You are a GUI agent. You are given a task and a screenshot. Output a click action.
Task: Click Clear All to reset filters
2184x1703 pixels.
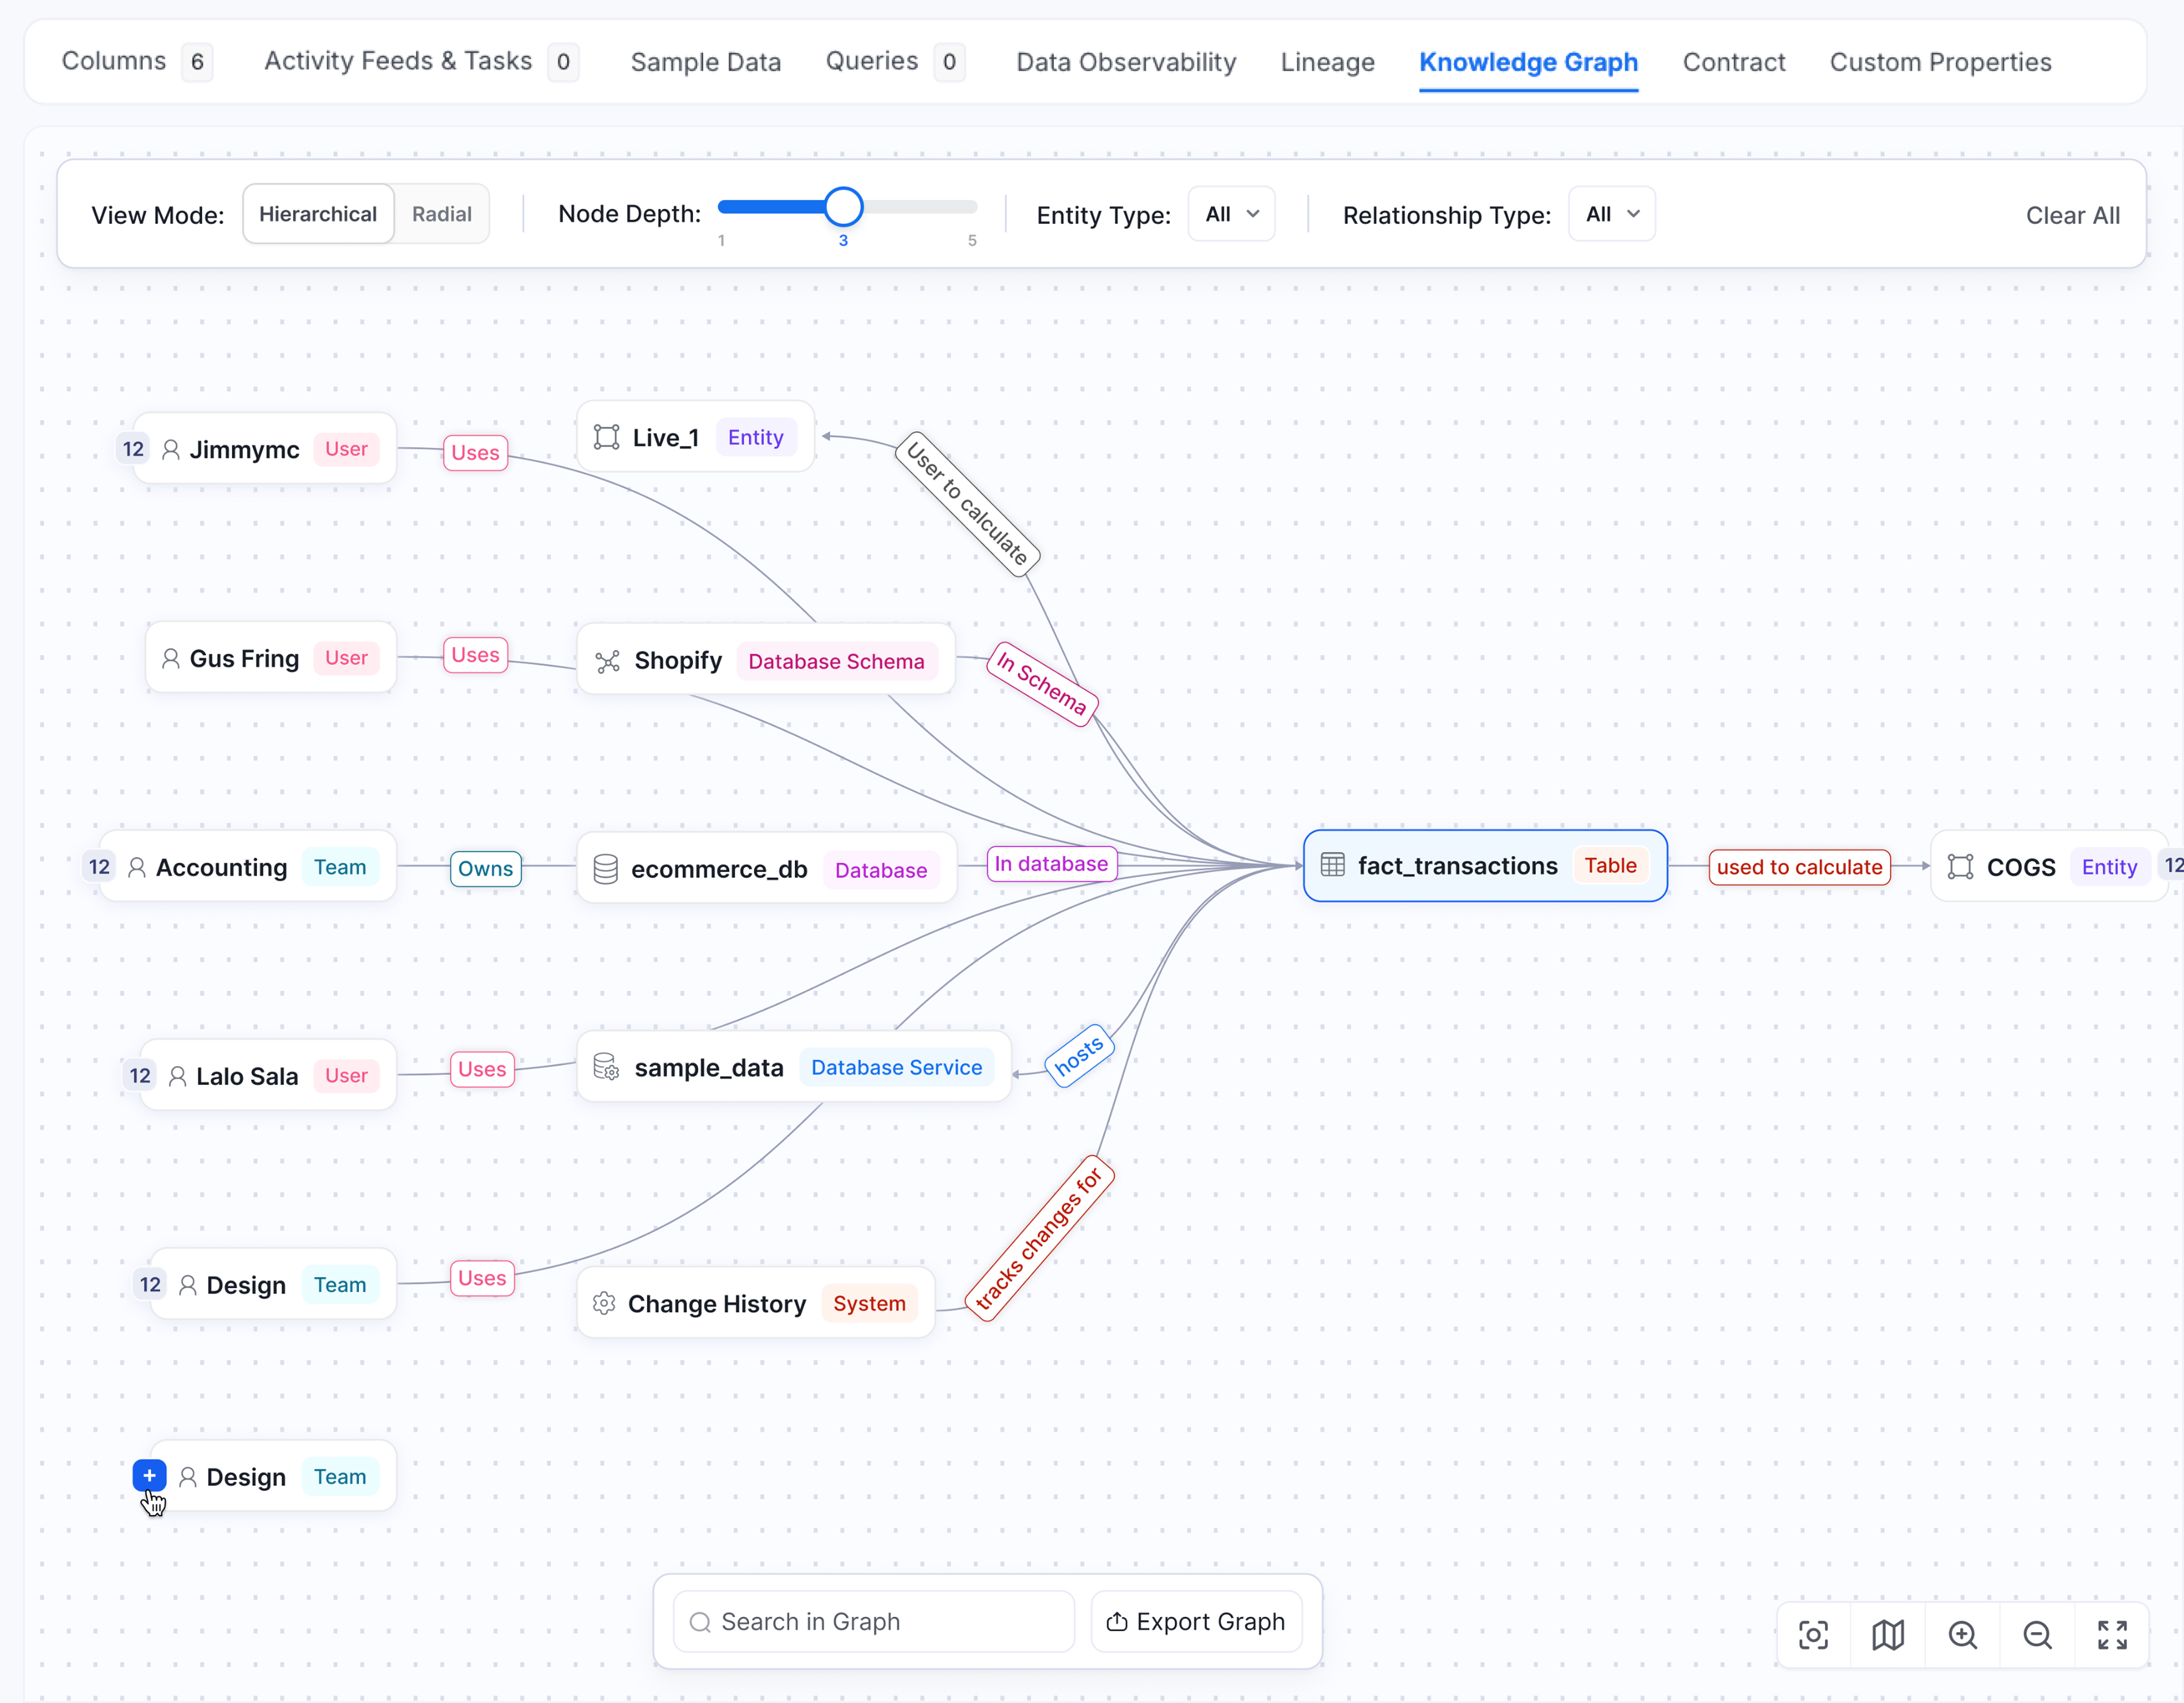pos(2073,214)
